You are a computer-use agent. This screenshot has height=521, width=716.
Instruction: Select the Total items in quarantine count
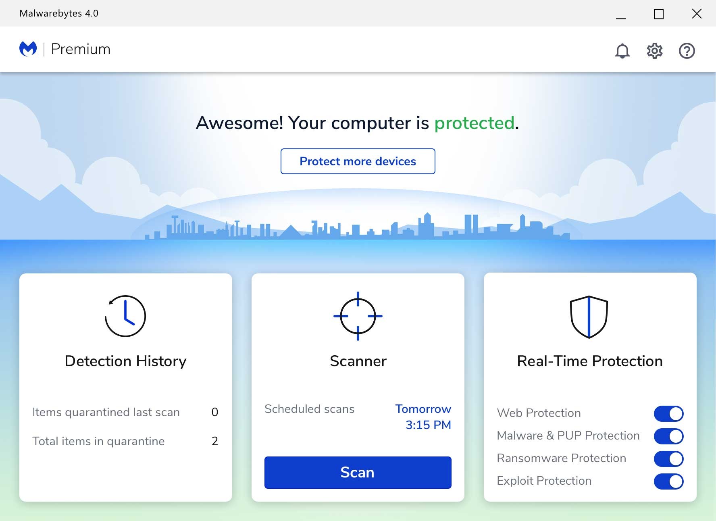coord(215,441)
